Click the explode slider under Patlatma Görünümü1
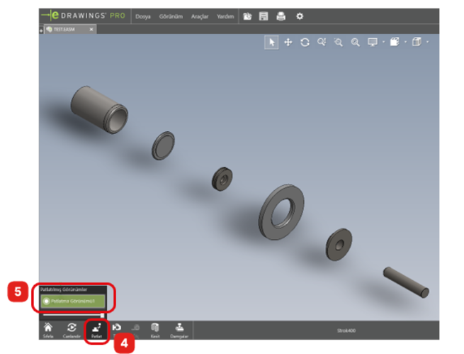The width and height of the screenshot is (464, 354). point(72,314)
